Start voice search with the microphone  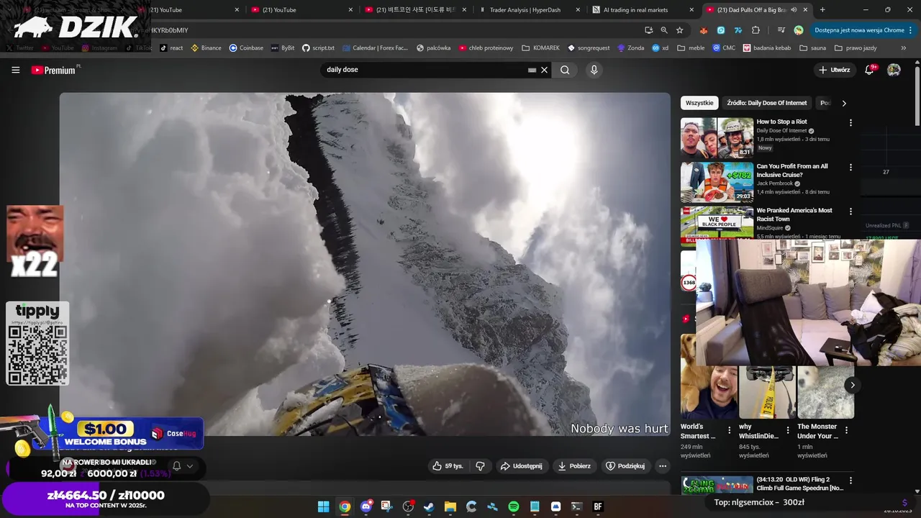pos(594,70)
